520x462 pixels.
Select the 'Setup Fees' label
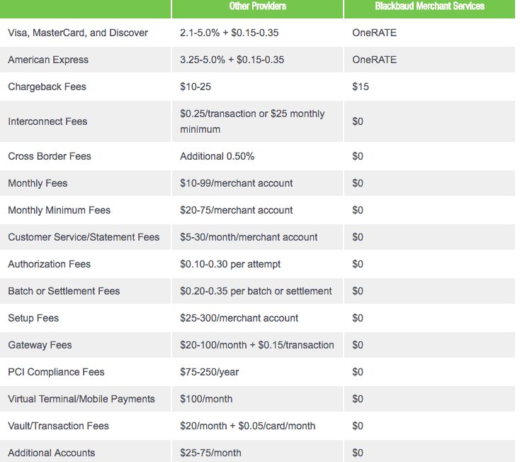(x=33, y=318)
